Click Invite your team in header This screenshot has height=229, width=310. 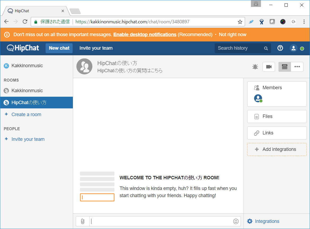(96, 48)
